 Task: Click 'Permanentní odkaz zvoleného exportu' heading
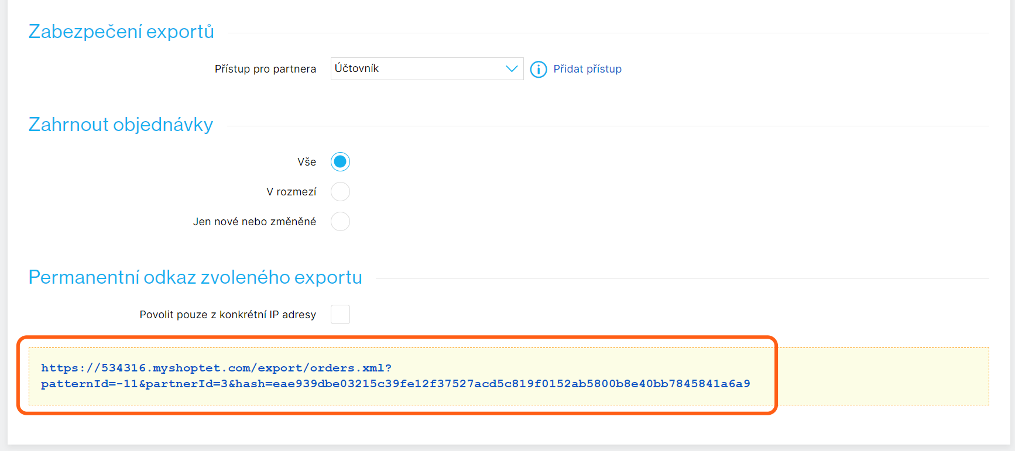pos(196,277)
